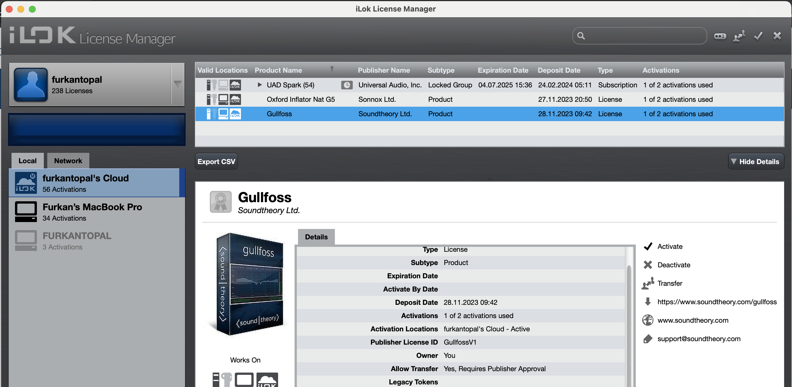
Task: Open support@soundtheory.com email link
Action: pos(699,339)
